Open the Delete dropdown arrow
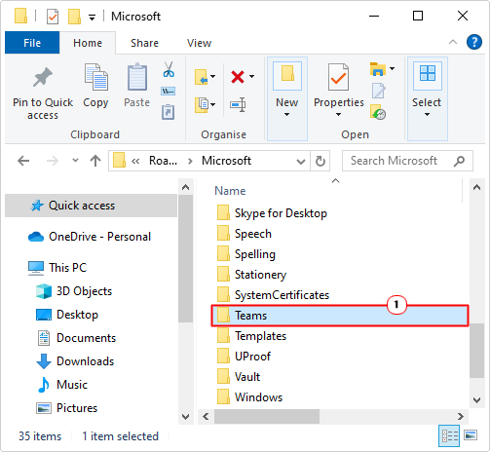This screenshot has width=490, height=452. point(252,77)
